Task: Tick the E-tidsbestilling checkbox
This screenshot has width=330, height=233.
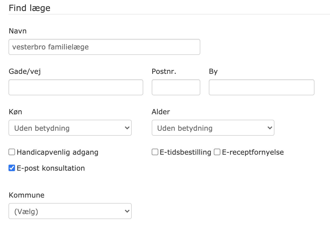Action: tap(155, 152)
